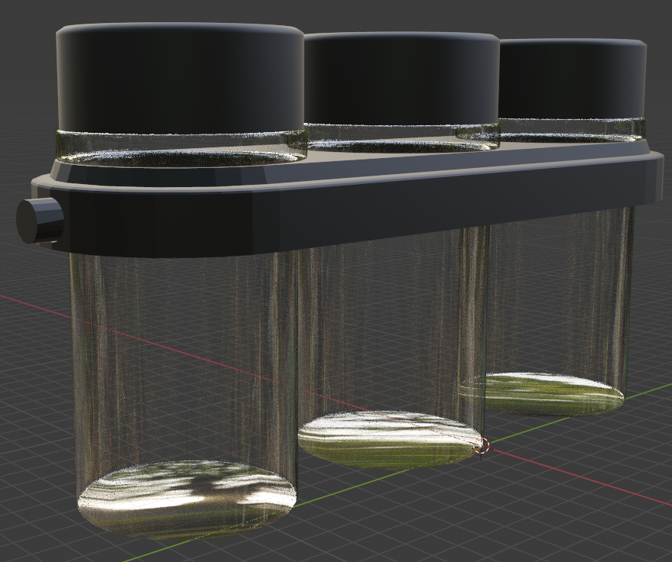Image resolution: width=672 pixels, height=562 pixels.
Task: Select the rightmost black jar lid
Action: 573,79
